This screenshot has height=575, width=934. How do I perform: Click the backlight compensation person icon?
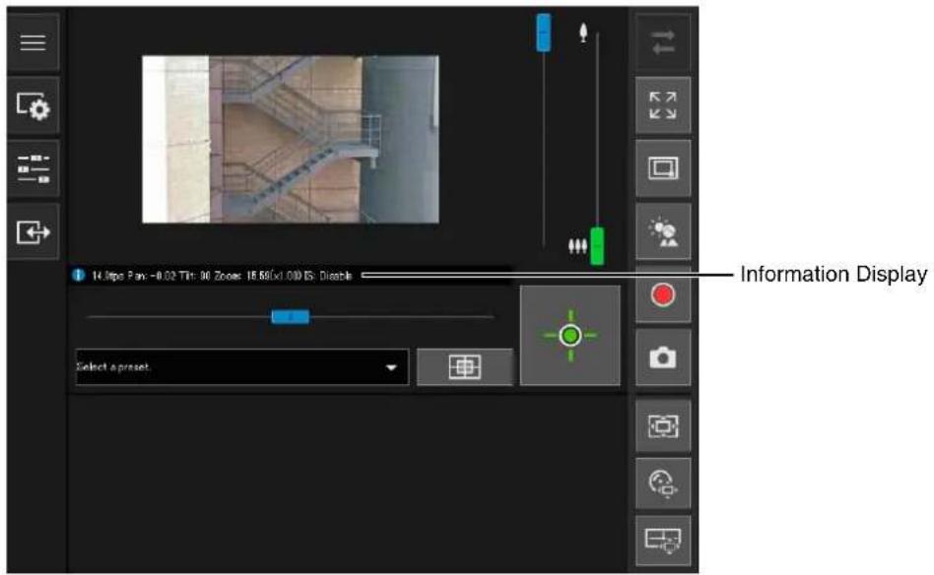663,231
